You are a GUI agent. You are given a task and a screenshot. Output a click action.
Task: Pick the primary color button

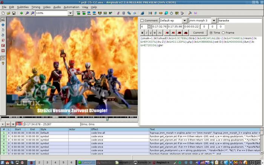click(x=167, y=33)
